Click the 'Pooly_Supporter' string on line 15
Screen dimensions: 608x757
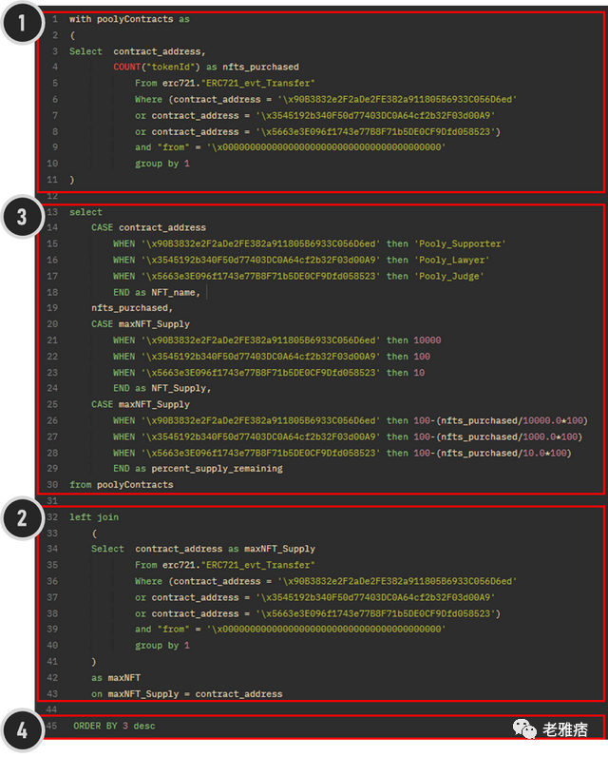(x=460, y=243)
